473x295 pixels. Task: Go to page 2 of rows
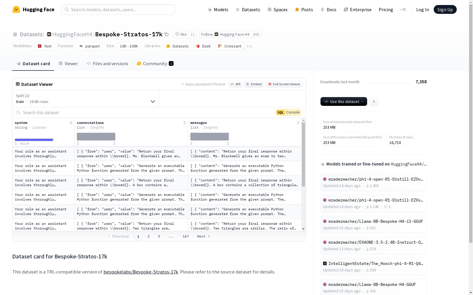tap(148, 236)
